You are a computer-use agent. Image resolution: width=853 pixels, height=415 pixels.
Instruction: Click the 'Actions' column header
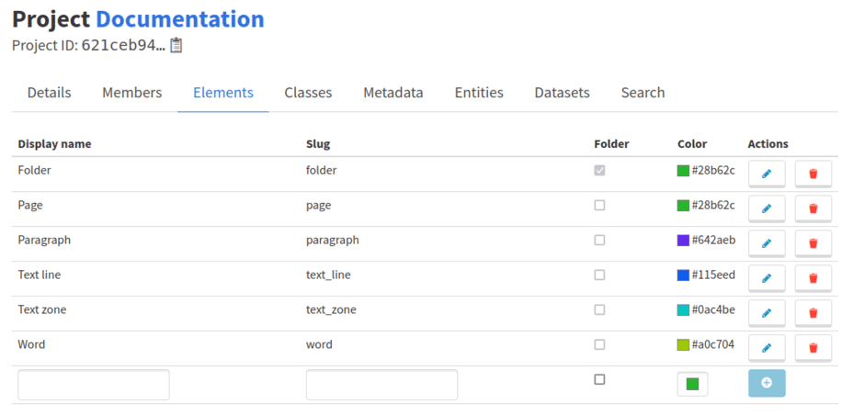coord(768,144)
